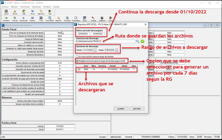Click the Fiscal toolbar icon
Viewport: 222px width, 140px height.
point(32,12)
